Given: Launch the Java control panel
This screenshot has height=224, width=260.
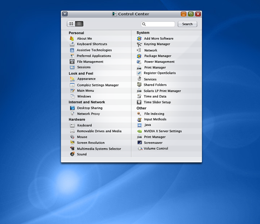Looking at the screenshot, I should coord(147,125).
